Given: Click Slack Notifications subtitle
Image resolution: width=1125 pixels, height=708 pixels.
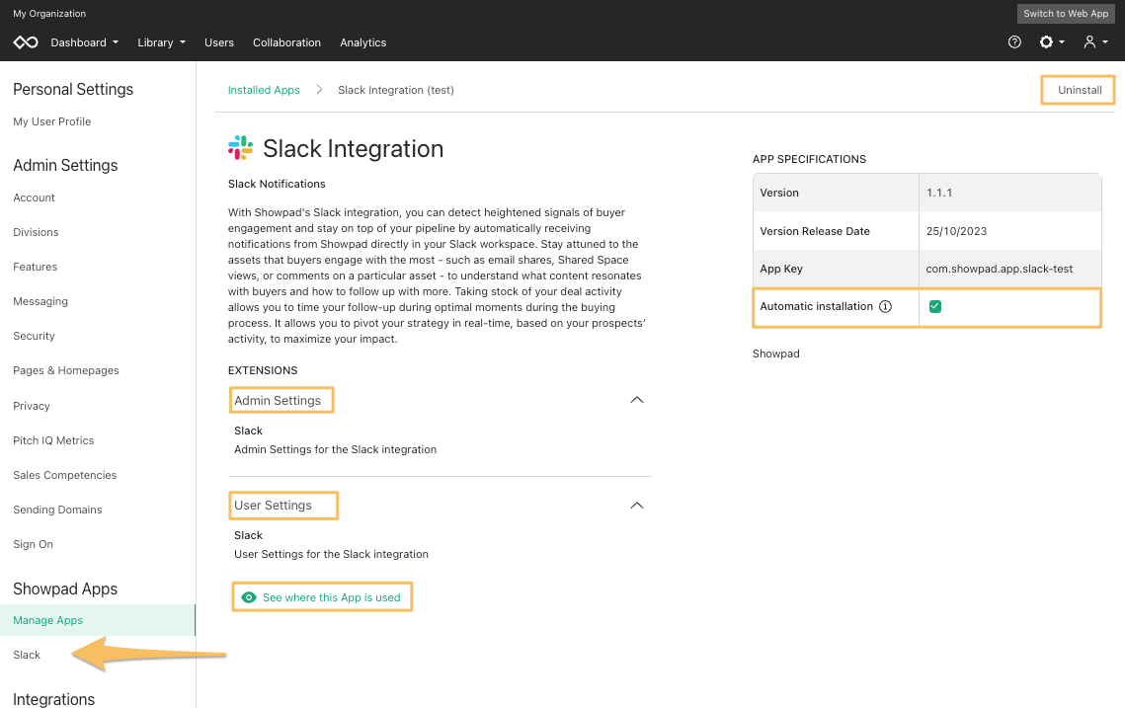Looking at the screenshot, I should 277,184.
